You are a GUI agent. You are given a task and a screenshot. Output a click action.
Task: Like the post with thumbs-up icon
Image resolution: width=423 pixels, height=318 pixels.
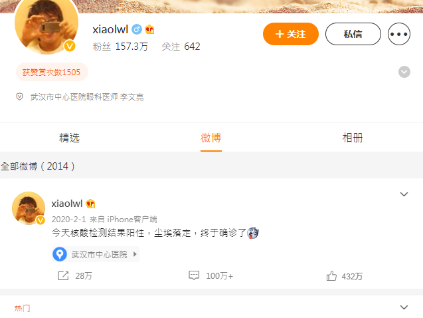pyautogui.click(x=331, y=276)
